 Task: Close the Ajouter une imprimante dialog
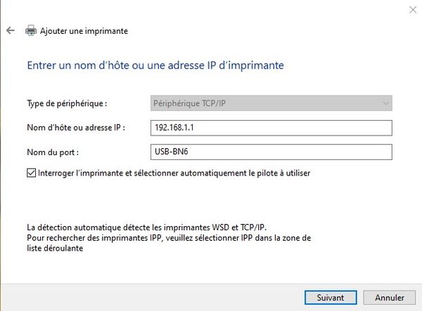click(411, 9)
